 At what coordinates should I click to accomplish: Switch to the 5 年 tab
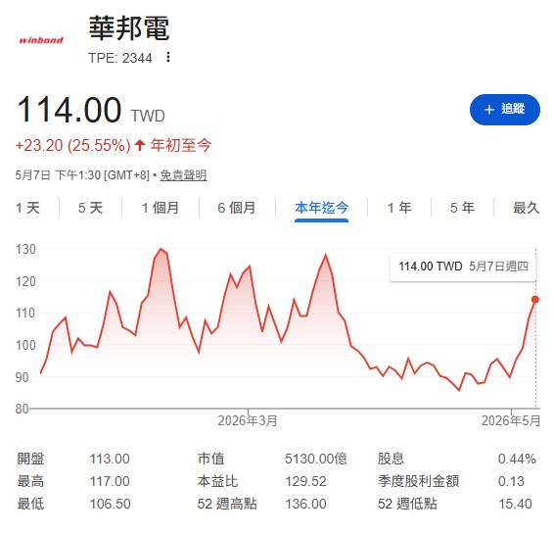pyautogui.click(x=462, y=208)
